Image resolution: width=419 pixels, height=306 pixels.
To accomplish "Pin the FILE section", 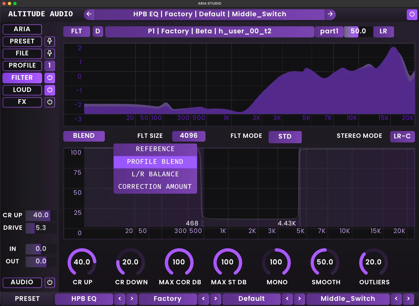I will pos(50,54).
